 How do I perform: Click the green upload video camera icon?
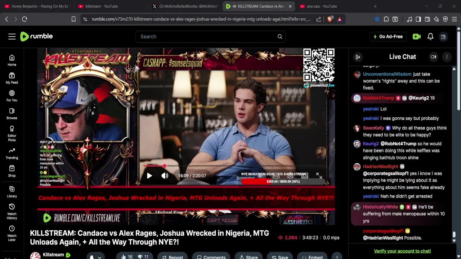417,36
